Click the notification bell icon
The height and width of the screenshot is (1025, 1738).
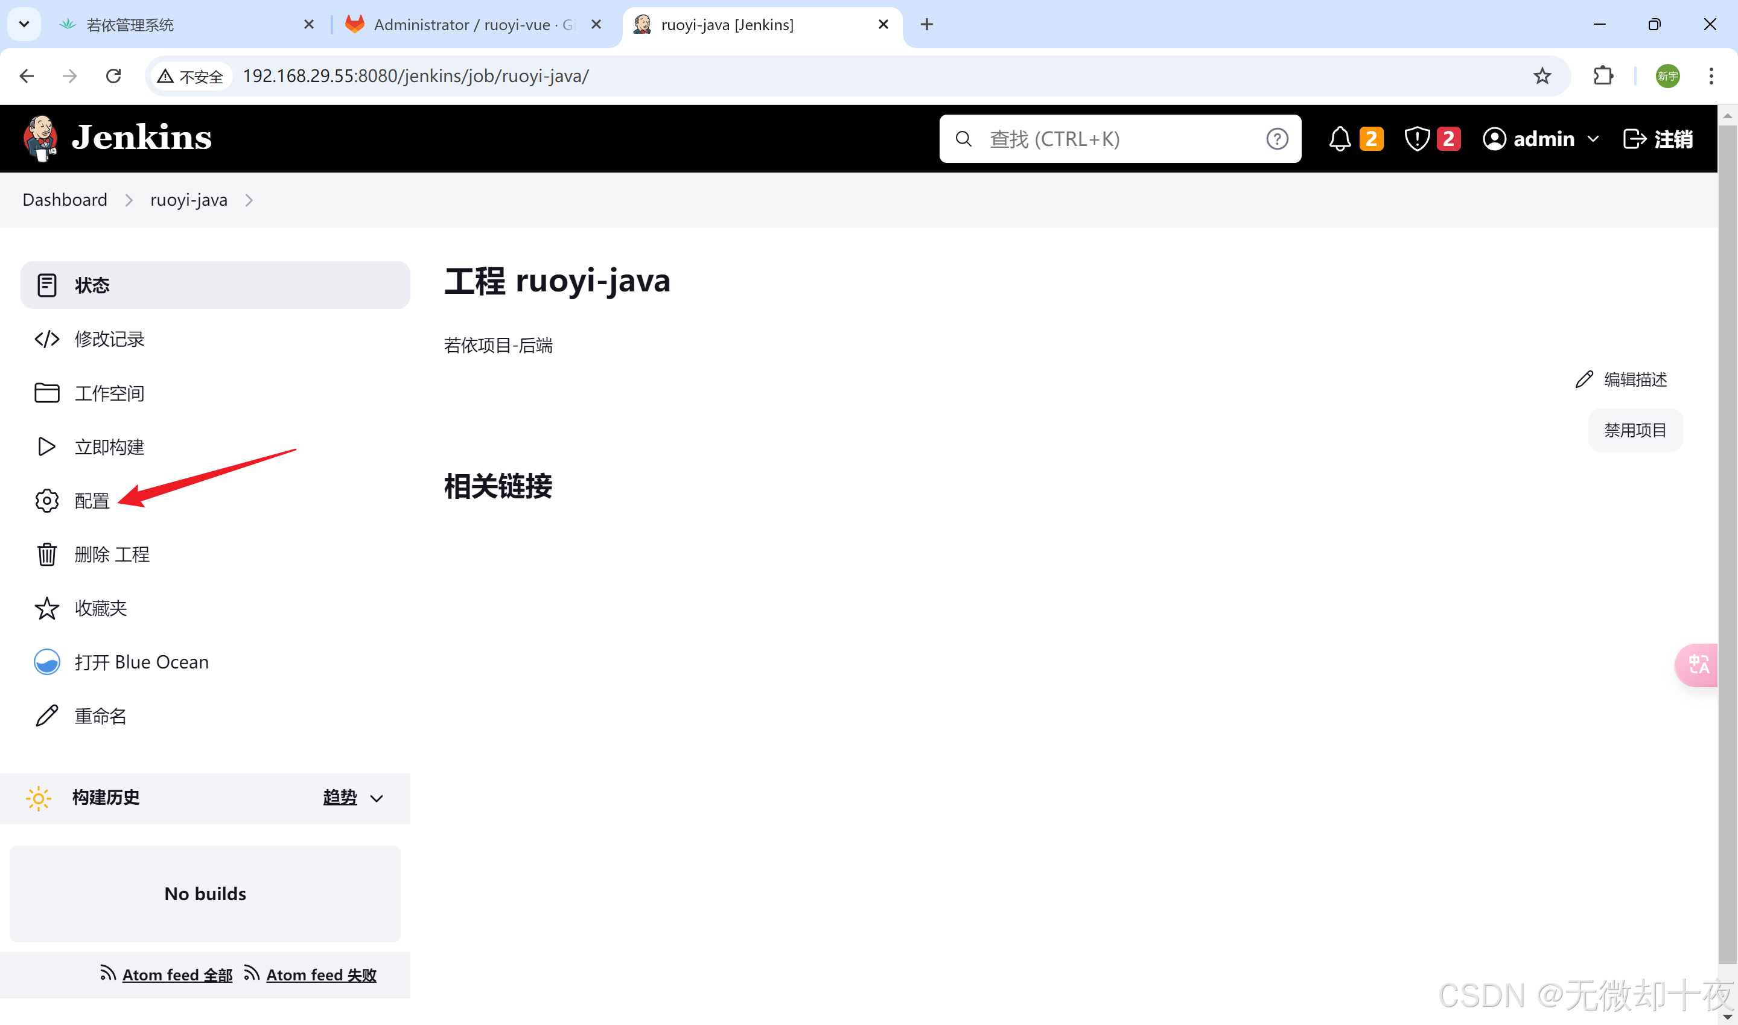(1340, 139)
